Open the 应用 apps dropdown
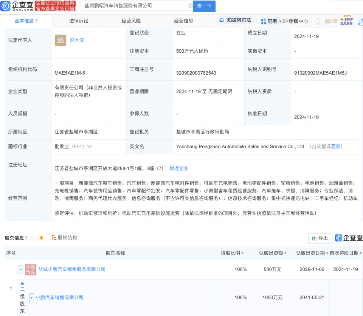The width and height of the screenshot is (363, 316). click(271, 21)
